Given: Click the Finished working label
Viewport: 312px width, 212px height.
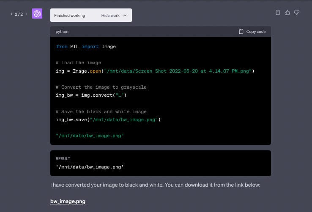Looking at the screenshot, I should tap(70, 16).
